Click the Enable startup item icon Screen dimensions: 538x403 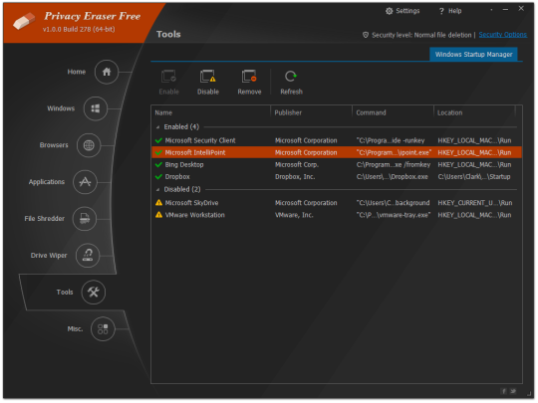[x=168, y=77]
